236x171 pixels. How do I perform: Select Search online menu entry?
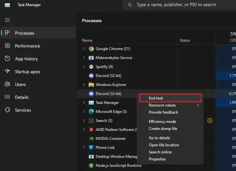(x=170, y=152)
